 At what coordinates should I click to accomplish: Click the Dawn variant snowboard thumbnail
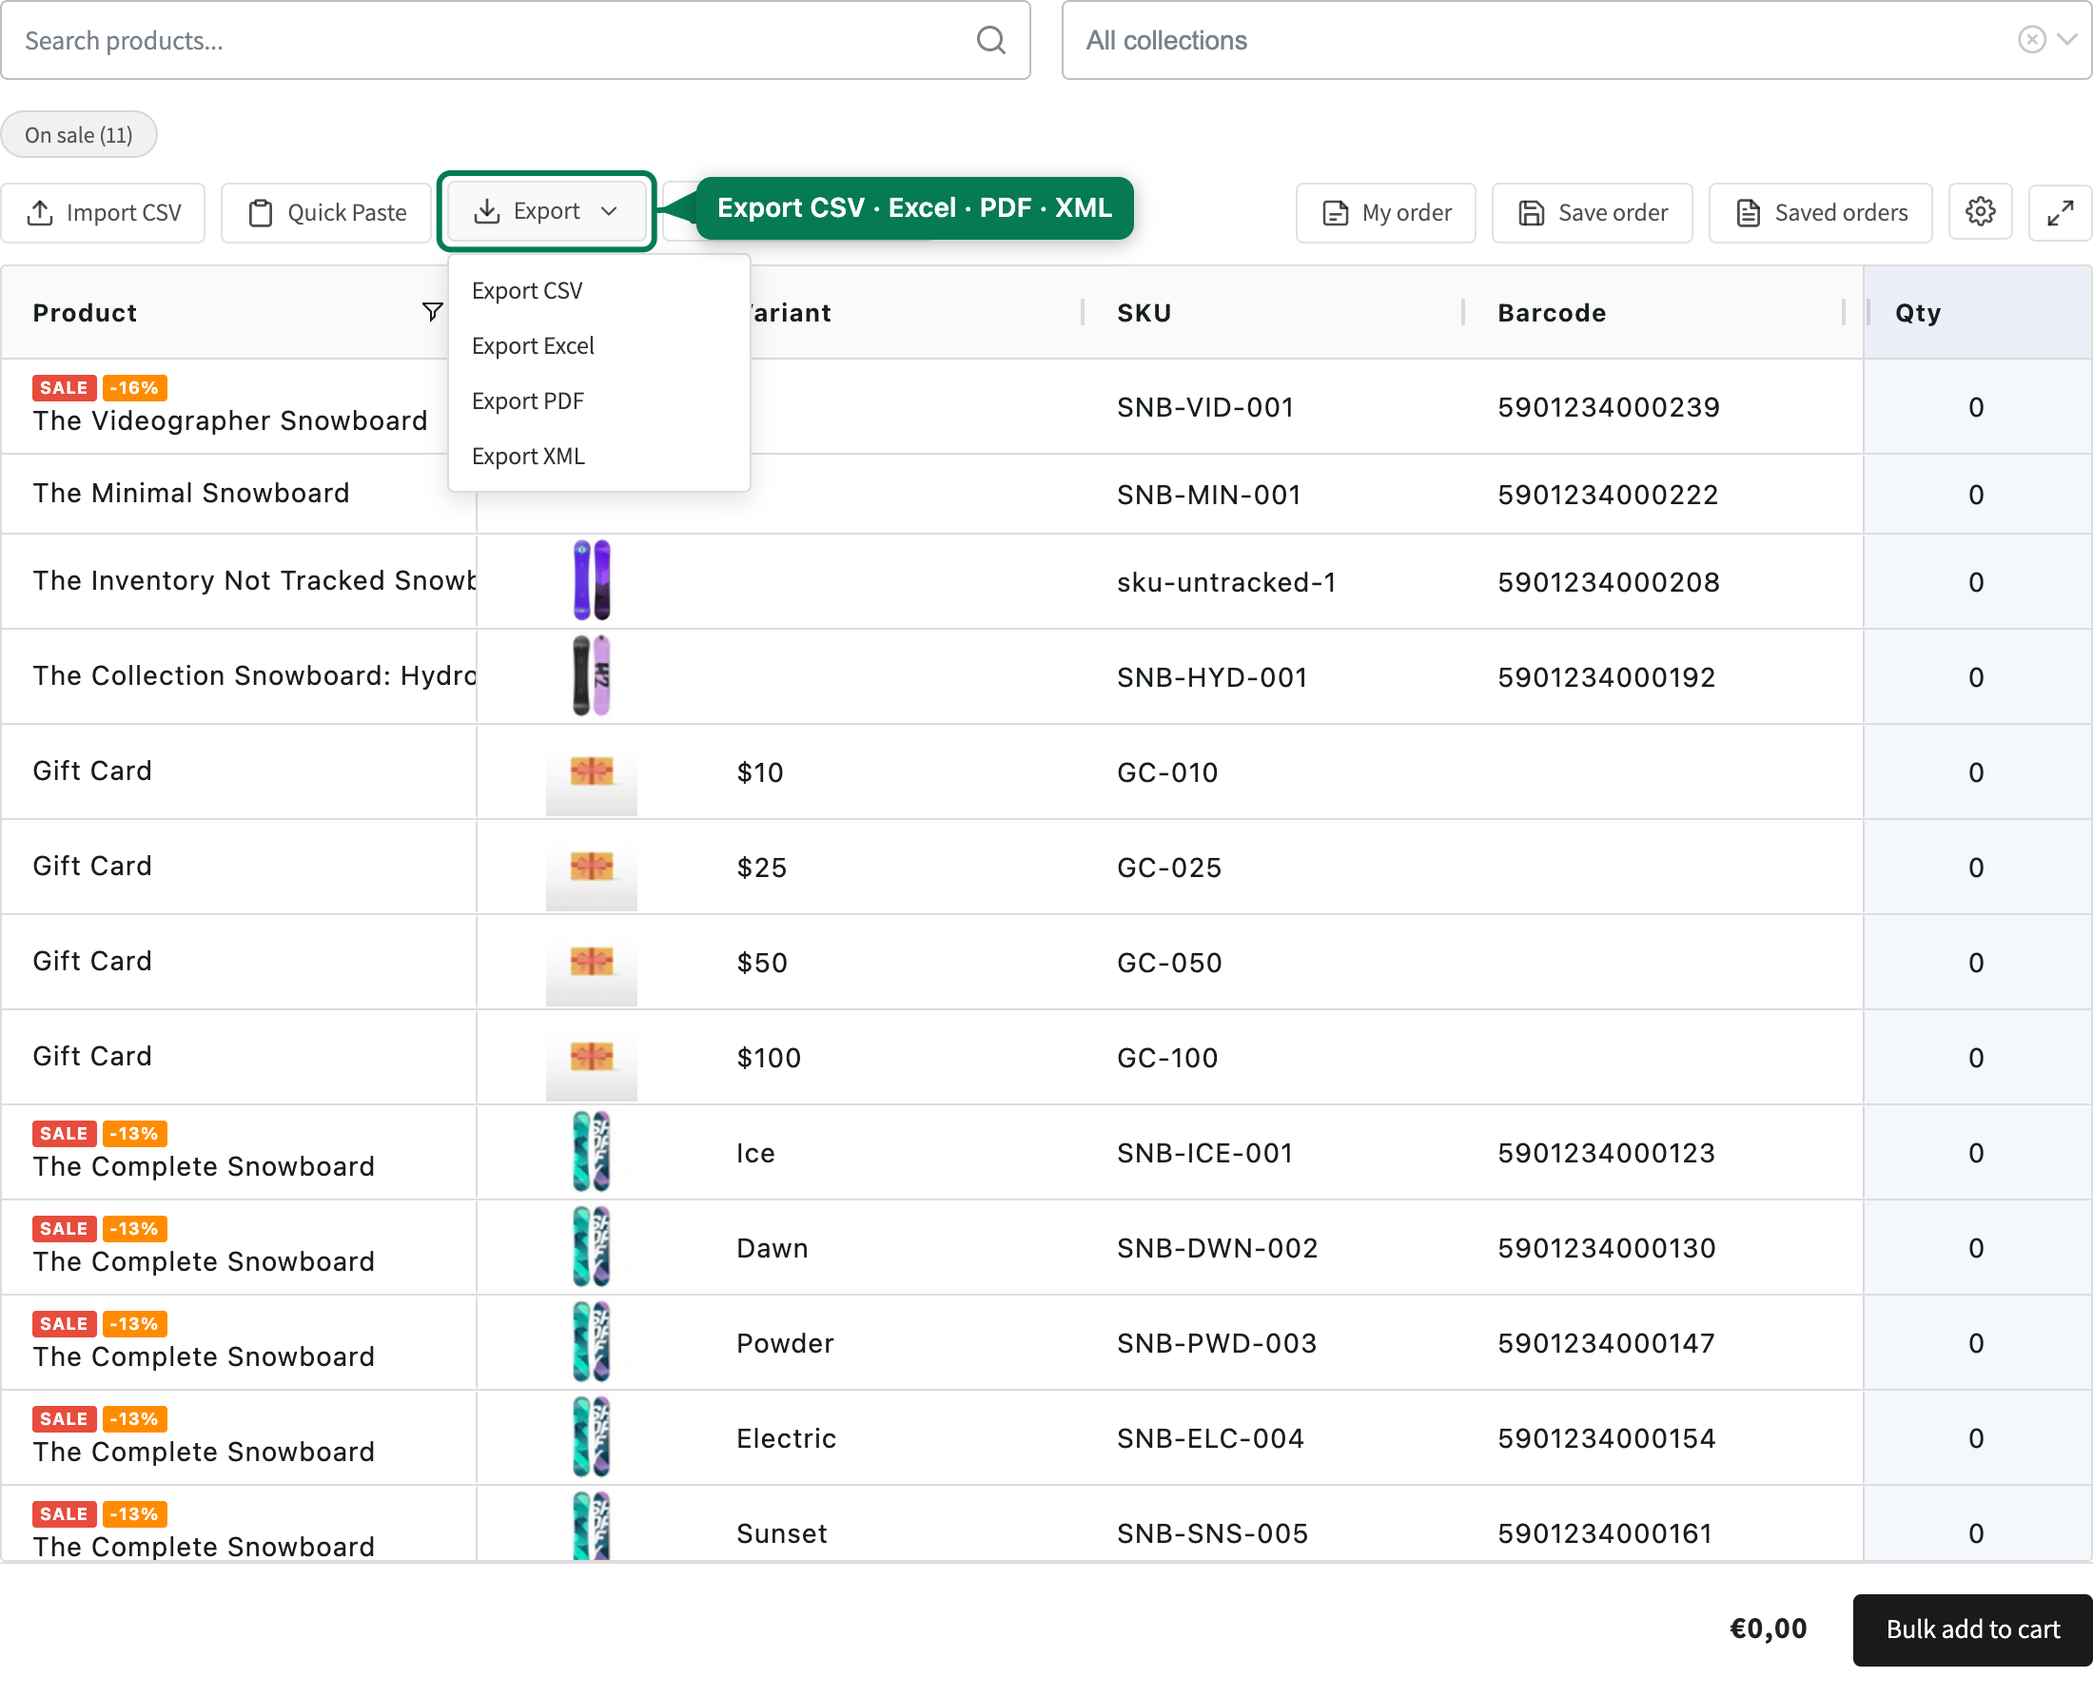[592, 1246]
